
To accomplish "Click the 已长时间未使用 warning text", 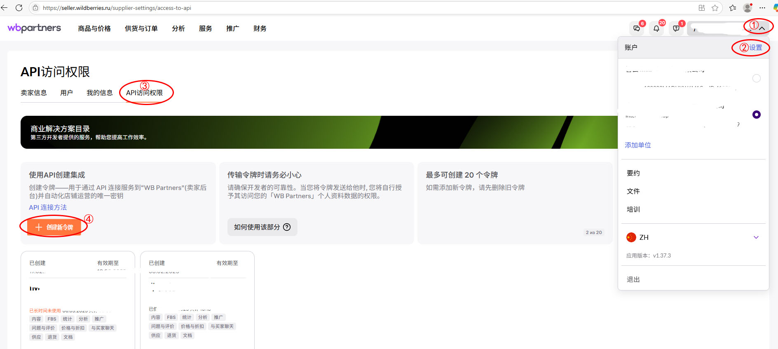I will (45, 311).
